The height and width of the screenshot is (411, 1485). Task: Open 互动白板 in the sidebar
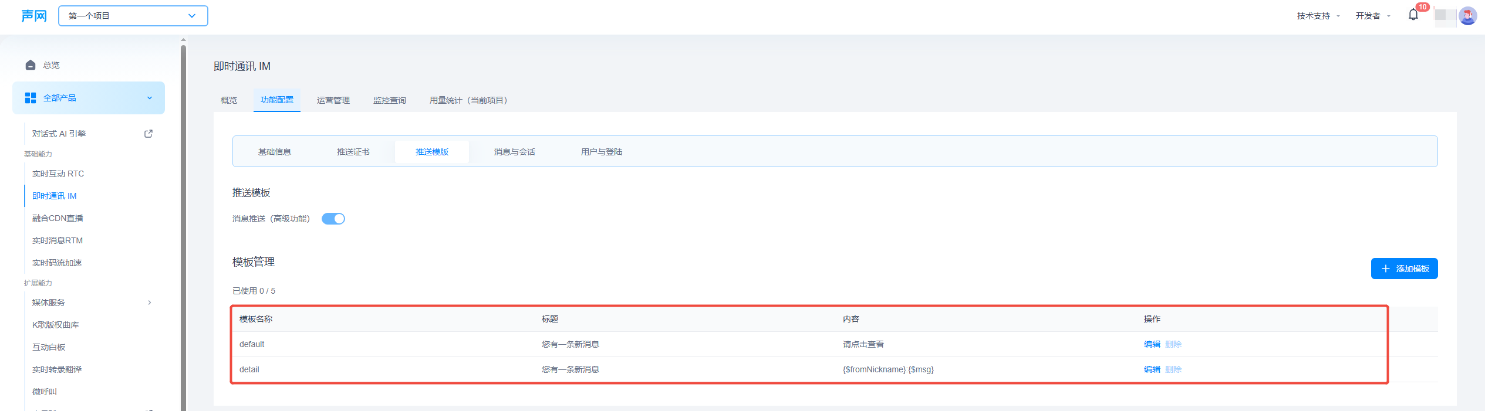49,347
